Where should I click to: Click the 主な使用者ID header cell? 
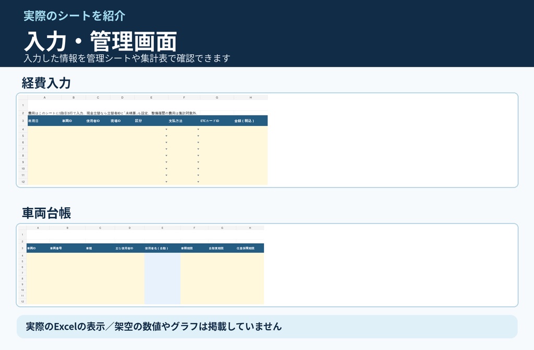click(129, 248)
